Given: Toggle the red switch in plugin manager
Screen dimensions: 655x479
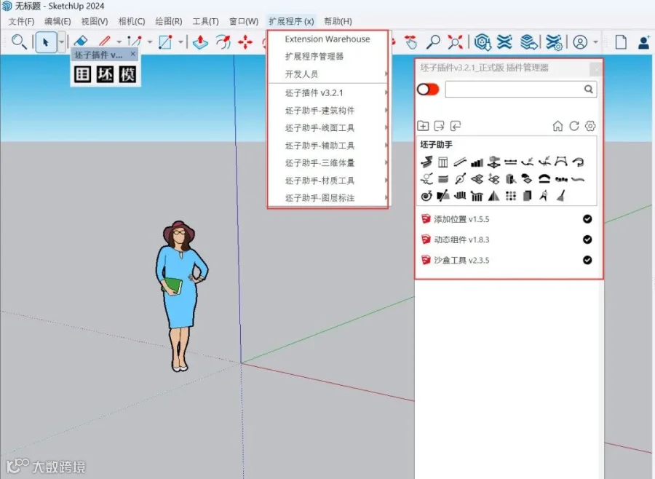Looking at the screenshot, I should [428, 89].
